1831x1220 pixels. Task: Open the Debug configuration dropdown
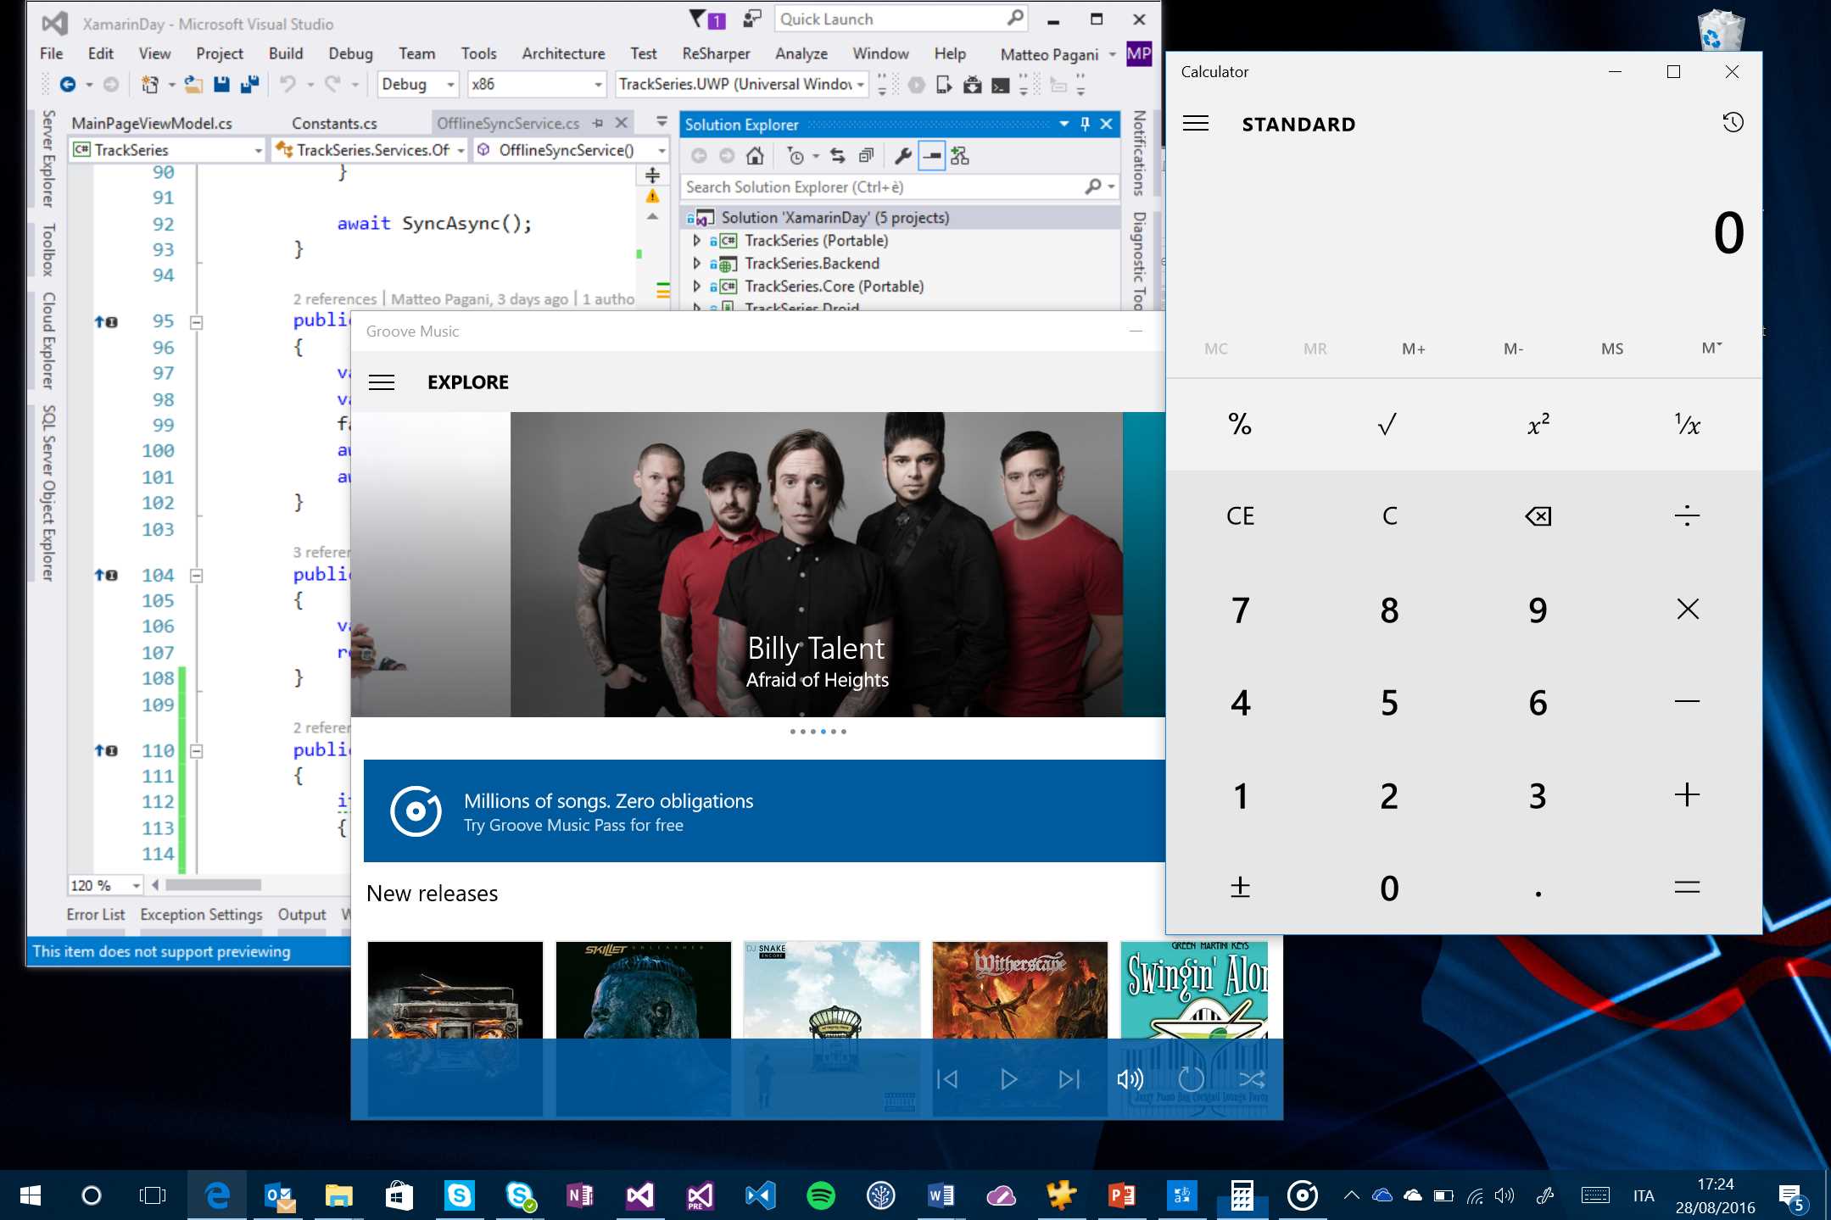coord(450,84)
